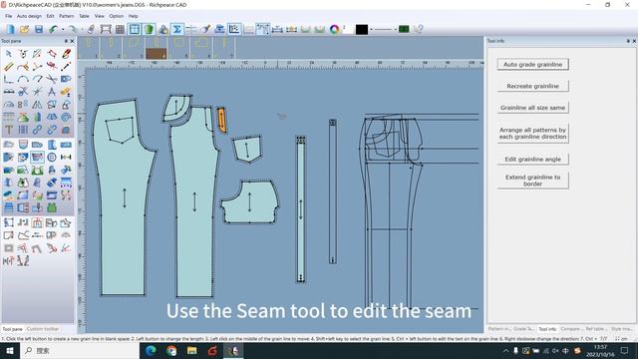
Task: Switch to the Custom toolbar tab
Action: [43, 329]
